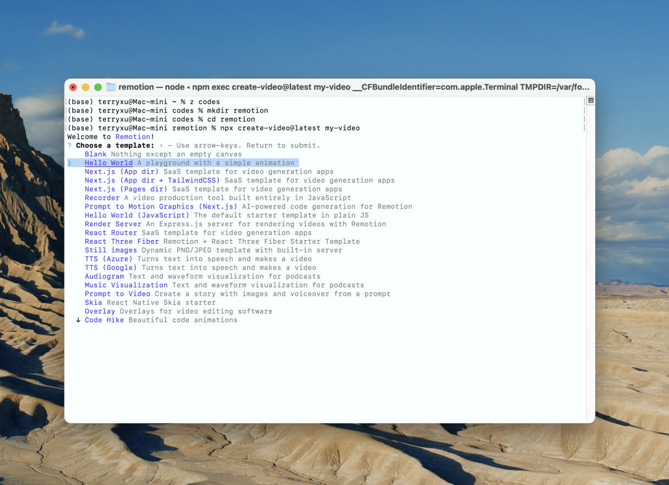The width and height of the screenshot is (669, 485).
Task: Click the question mark prompt icon
Action: tap(69, 145)
